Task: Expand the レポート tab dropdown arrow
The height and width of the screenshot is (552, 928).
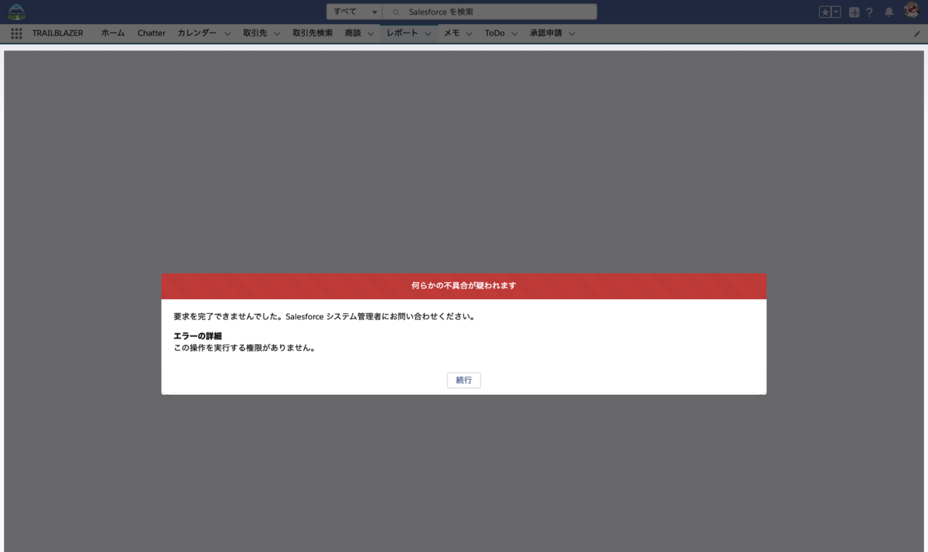Action: tap(428, 33)
